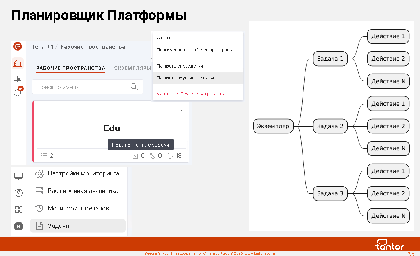Click the question mark help icon
The width and height of the screenshot is (420, 256).
point(19,193)
